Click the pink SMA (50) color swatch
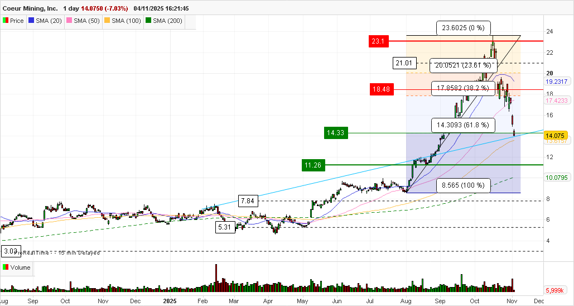 tap(69, 21)
